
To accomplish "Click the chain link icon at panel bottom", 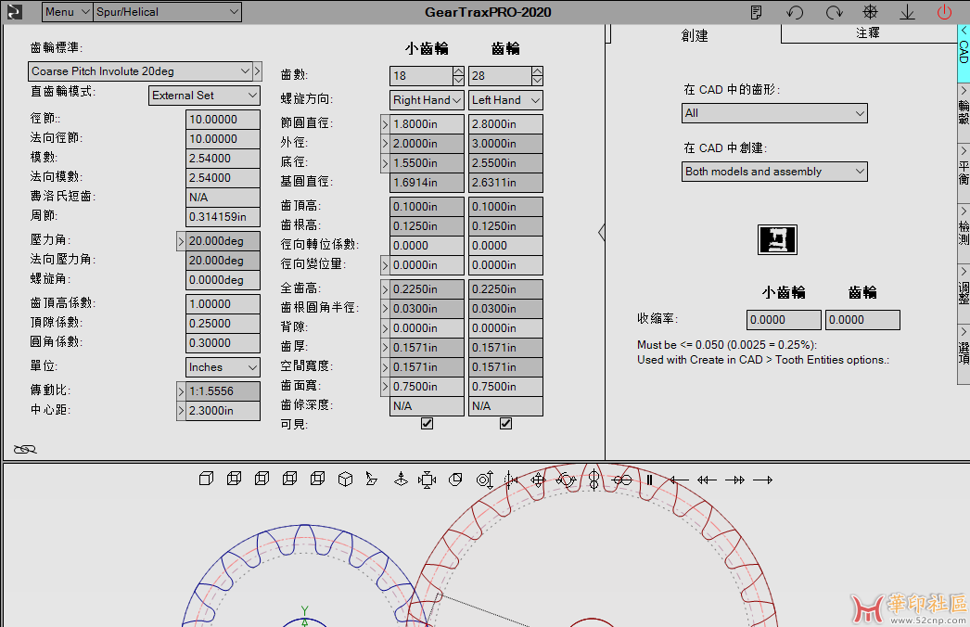I will click(25, 449).
